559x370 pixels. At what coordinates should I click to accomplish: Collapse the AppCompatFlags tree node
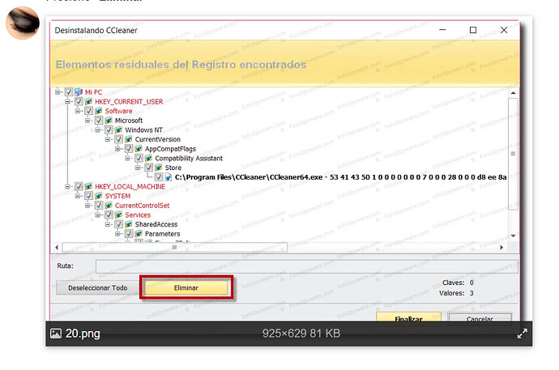pyautogui.click(x=117, y=148)
